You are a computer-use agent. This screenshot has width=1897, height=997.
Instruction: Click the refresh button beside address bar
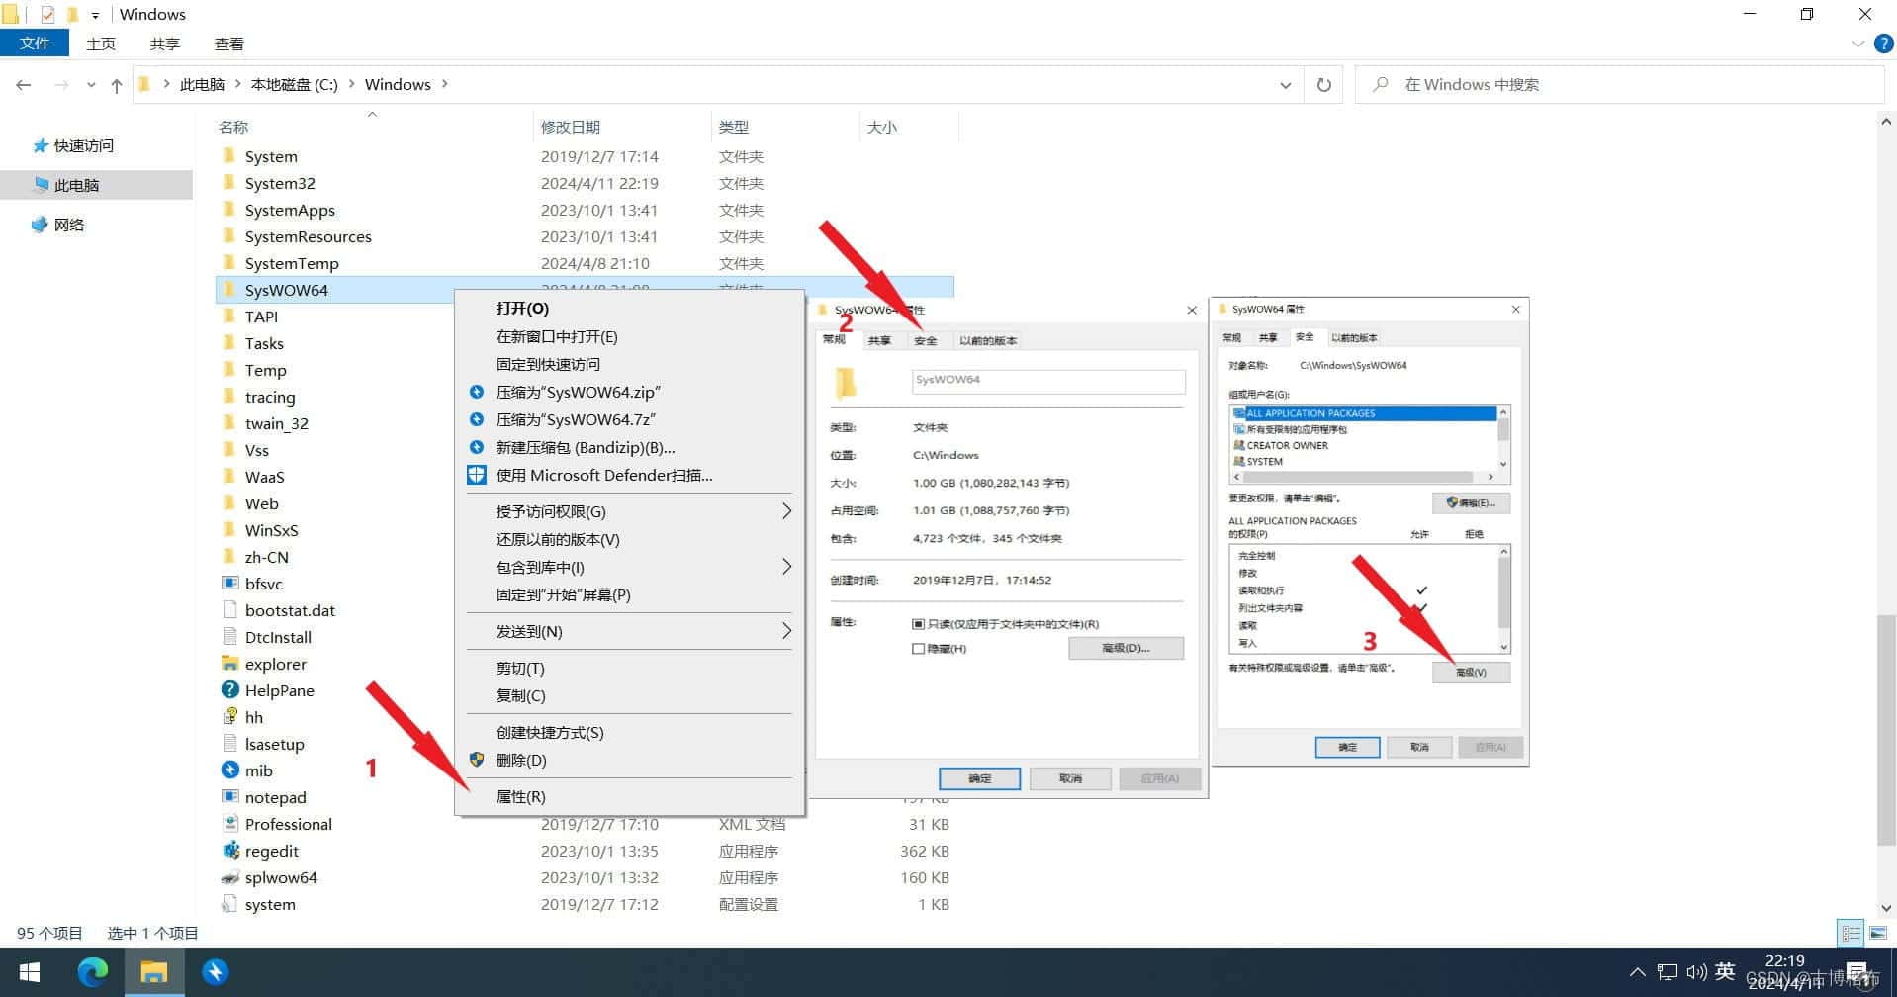[1323, 85]
